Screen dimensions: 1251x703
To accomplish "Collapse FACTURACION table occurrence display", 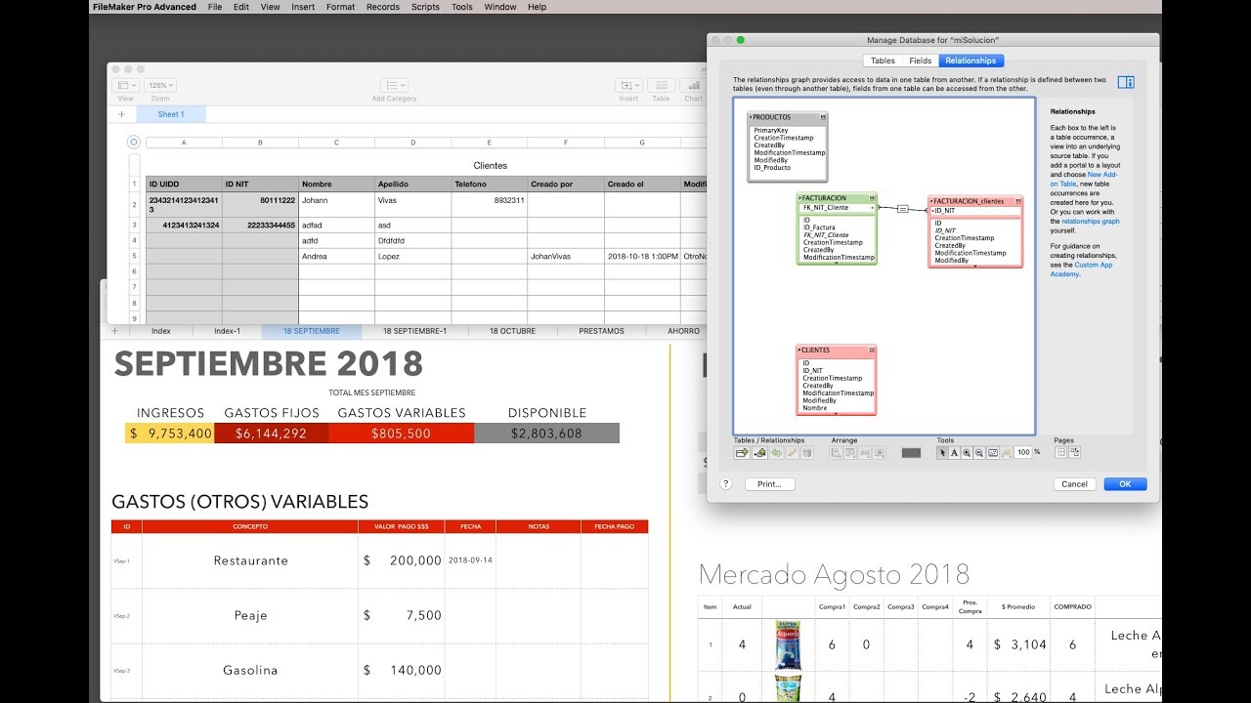I will click(x=872, y=197).
